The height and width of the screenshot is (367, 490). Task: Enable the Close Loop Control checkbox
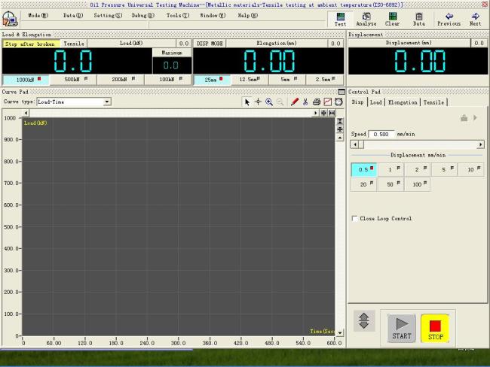[355, 219]
